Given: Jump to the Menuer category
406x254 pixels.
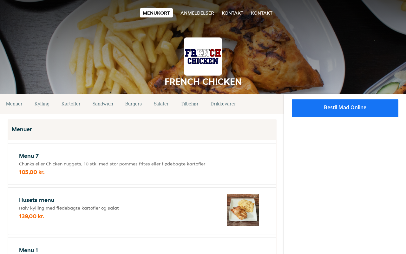Looking at the screenshot, I should [x=14, y=104].
